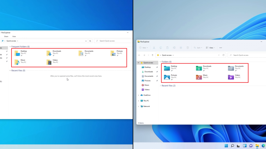
Task: Select Desktop in Windows 11 navigation pane
Action: (x=148, y=67)
